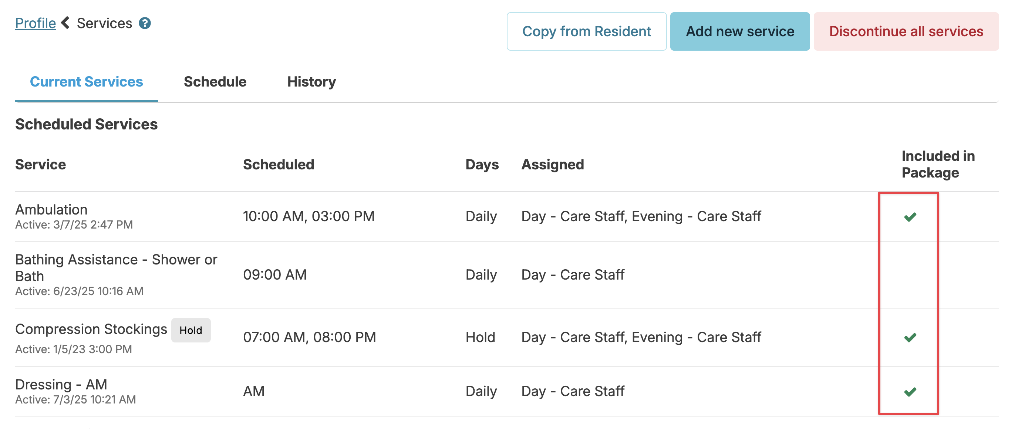Click the Hold badge on Compression Stockings
This screenshot has width=1018, height=429.
pos(191,330)
